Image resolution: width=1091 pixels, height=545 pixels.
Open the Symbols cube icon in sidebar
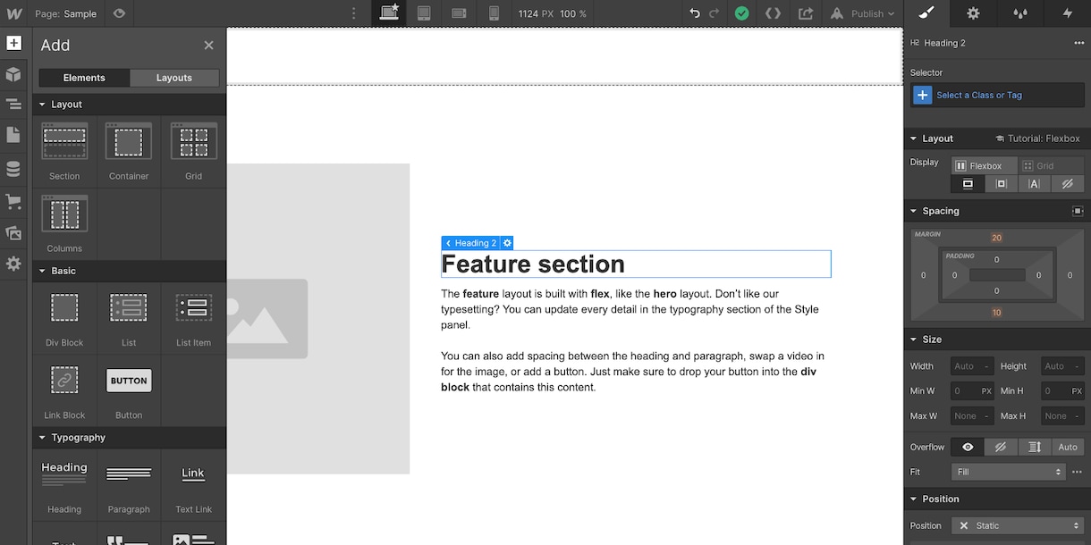[13, 73]
